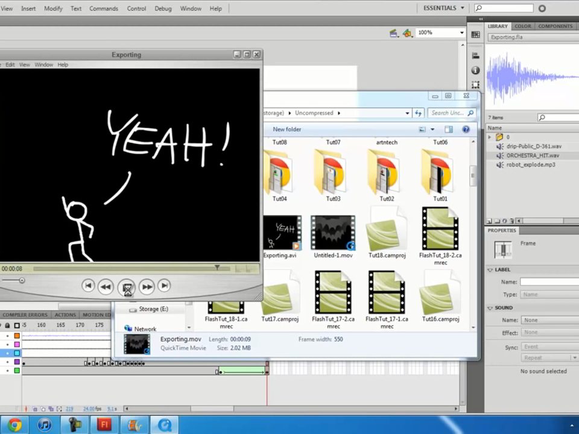
Task: Open the Transform panel icon in the dock
Action: (476, 84)
